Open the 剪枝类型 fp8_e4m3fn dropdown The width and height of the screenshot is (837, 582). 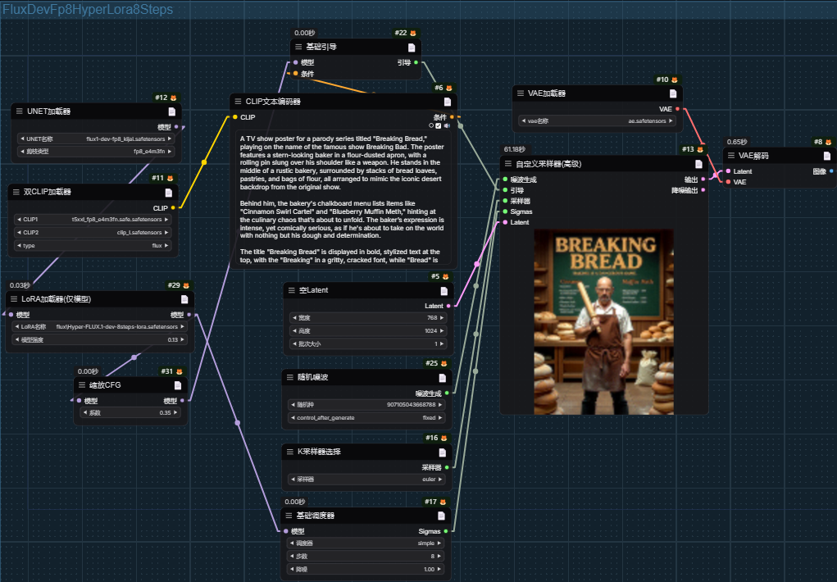(x=96, y=152)
